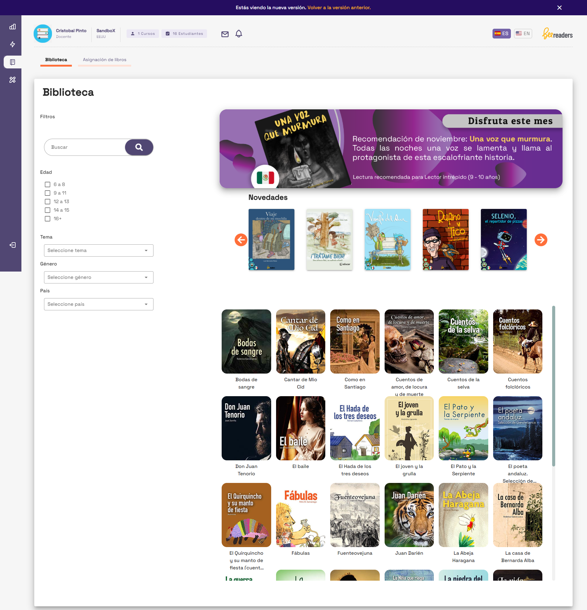Switch to the Biblioteca tab
Image resolution: width=587 pixels, height=610 pixels.
56,60
